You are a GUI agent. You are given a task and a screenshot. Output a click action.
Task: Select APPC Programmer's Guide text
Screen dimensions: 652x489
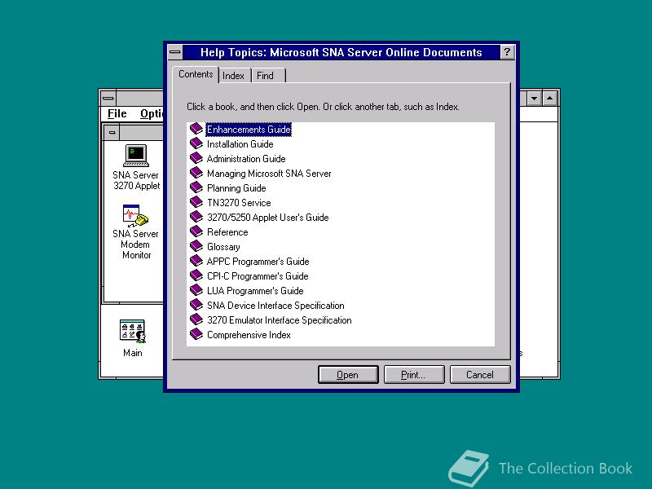coord(258,261)
